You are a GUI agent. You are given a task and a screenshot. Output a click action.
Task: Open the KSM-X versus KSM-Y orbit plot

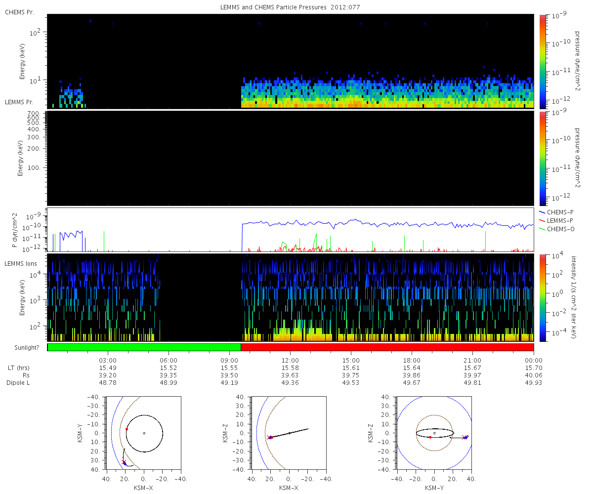144,433
